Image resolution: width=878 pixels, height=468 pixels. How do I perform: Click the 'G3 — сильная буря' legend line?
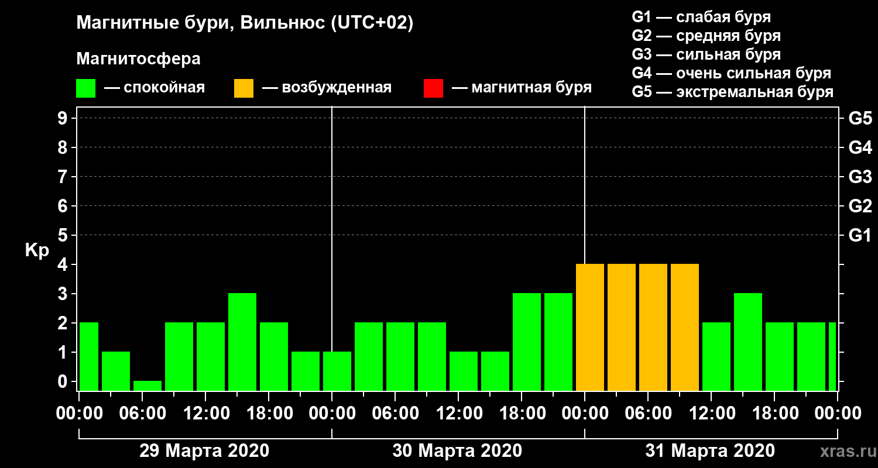706,54
